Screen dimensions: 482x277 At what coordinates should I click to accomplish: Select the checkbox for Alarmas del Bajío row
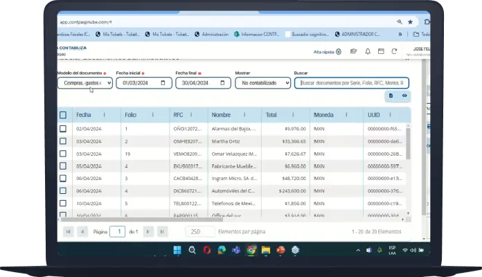[63, 129]
